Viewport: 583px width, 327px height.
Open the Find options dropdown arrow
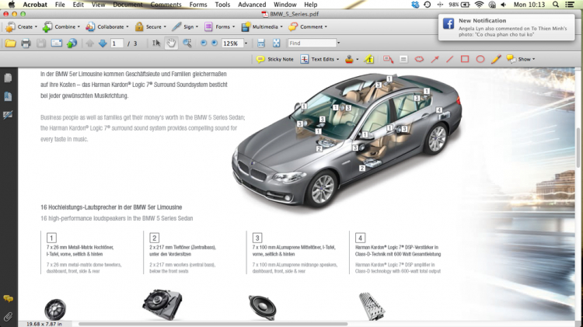[338, 43]
